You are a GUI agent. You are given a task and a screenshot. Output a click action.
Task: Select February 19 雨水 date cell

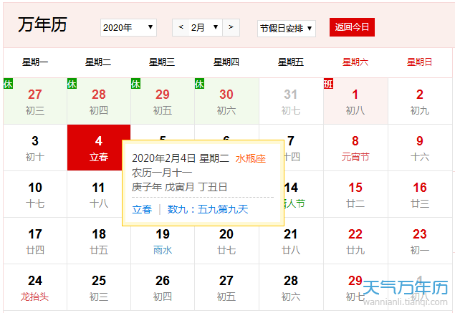(163, 241)
